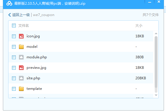This screenshot has height=112, width=166.
Task: Click the we7_coupon breadcrumb
Action: 44,15
